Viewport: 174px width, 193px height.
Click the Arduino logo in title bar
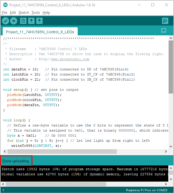pyautogui.click(x=5, y=5)
